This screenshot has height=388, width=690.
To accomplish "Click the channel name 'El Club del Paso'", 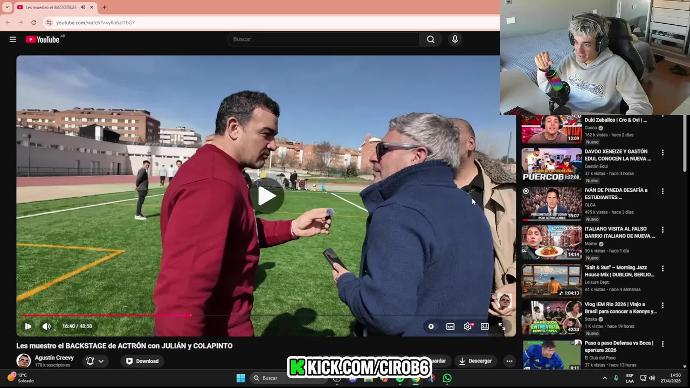I will pos(600,358).
